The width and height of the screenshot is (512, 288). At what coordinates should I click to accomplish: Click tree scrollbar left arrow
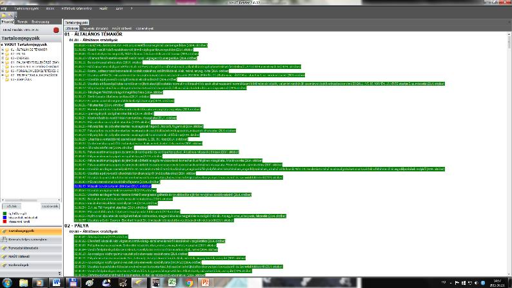tap(3, 200)
